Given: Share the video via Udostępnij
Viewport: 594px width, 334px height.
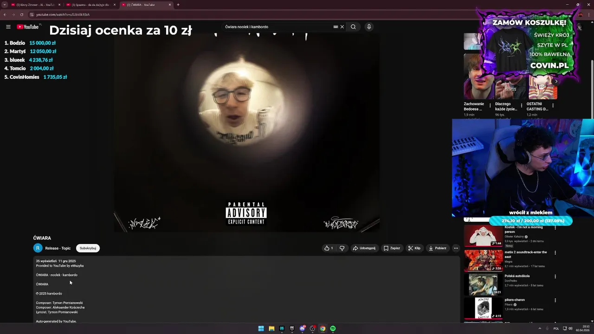Looking at the screenshot, I should click(x=364, y=248).
